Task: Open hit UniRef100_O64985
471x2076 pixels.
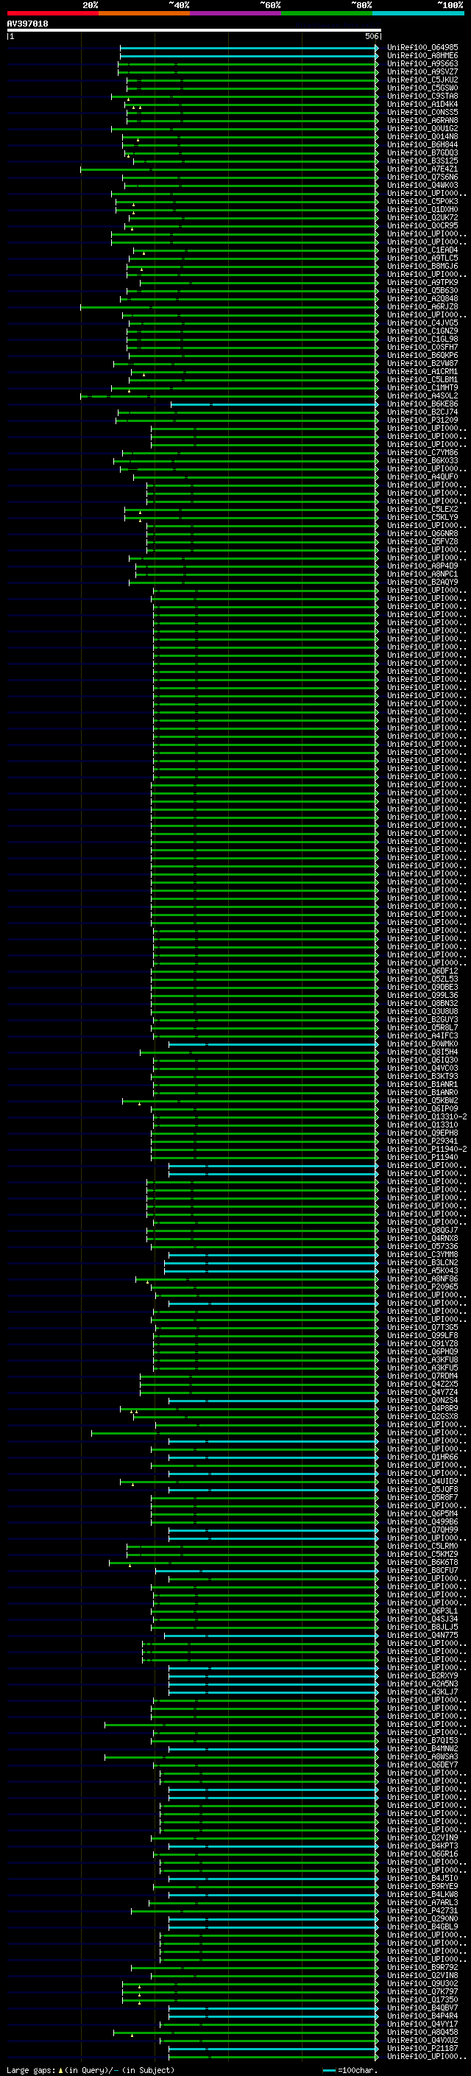Action: (422, 48)
